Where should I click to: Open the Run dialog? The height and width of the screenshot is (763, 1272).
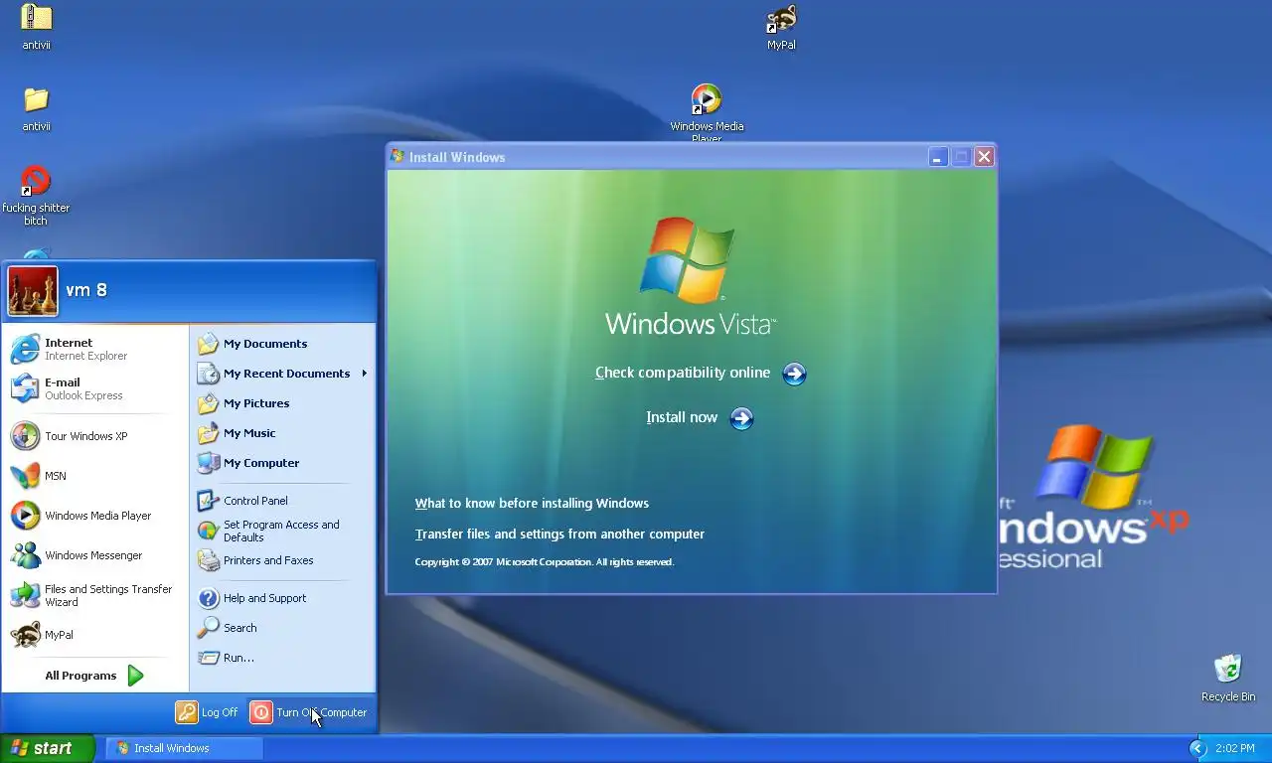click(x=282, y=658)
